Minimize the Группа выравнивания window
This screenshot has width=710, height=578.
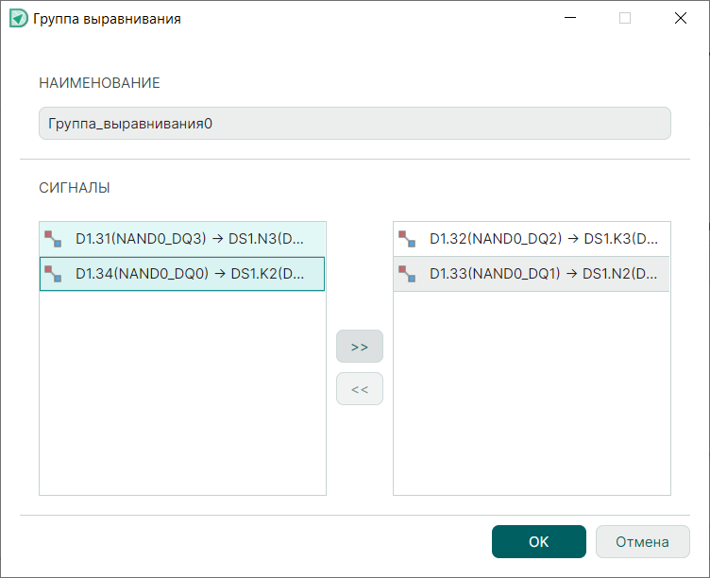pos(570,18)
